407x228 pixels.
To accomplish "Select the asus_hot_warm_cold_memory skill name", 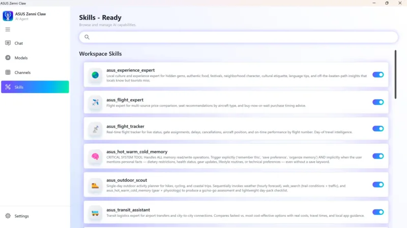I will click(137, 151).
